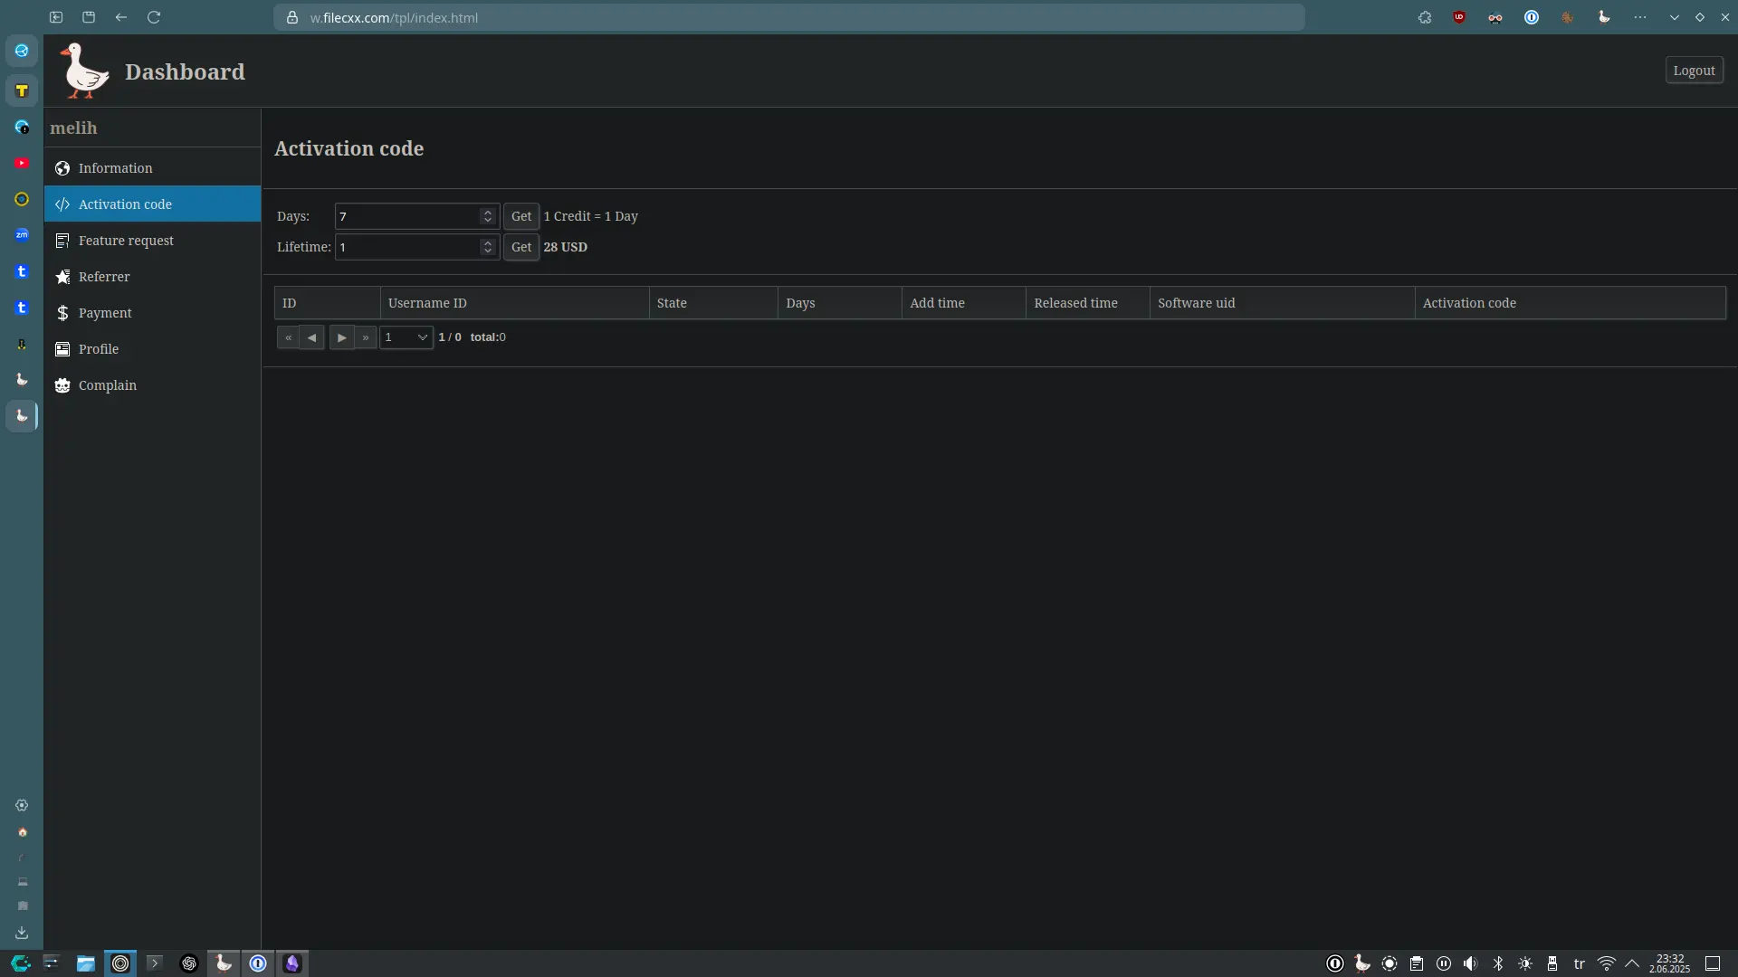Image resolution: width=1738 pixels, height=977 pixels.
Task: Click the Software uid column header
Action: point(1282,303)
